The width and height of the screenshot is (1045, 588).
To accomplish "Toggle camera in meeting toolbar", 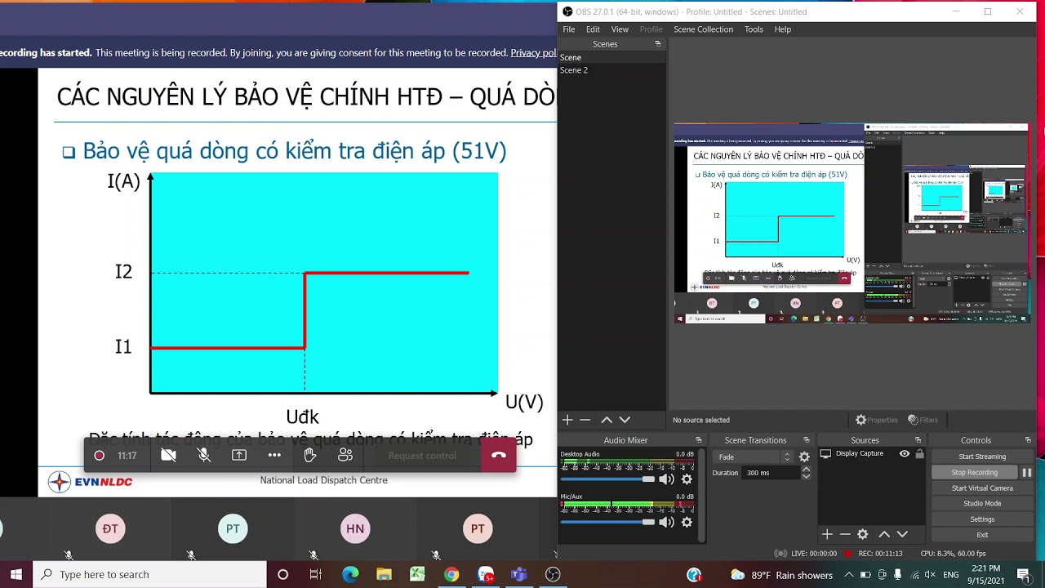I will [x=168, y=455].
